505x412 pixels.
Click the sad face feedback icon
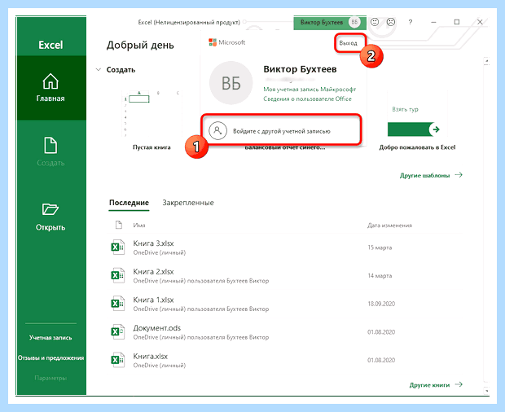(x=391, y=22)
